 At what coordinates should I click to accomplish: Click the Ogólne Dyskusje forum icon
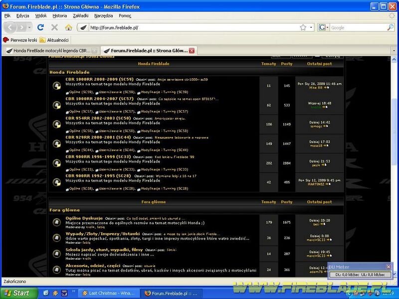57,222
